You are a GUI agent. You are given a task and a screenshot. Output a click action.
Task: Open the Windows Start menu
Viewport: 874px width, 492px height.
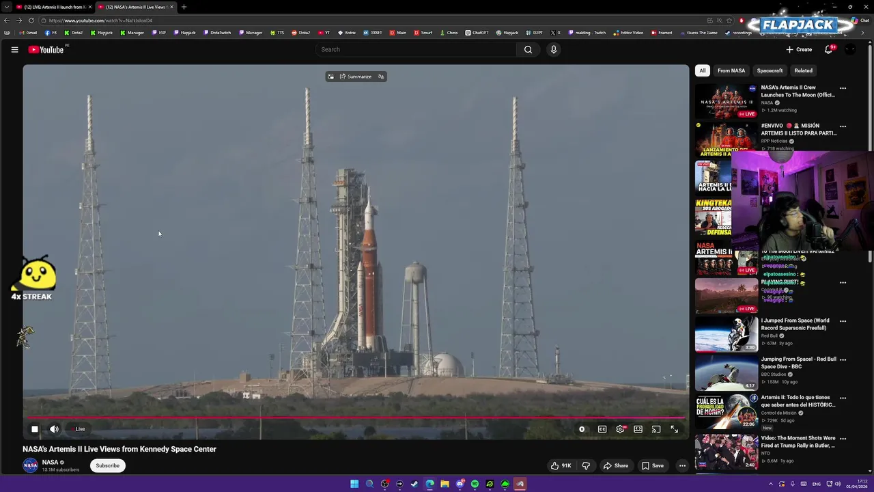tap(354, 484)
